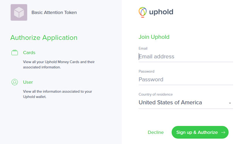Click the Password field label
241x144 pixels.
tap(146, 71)
